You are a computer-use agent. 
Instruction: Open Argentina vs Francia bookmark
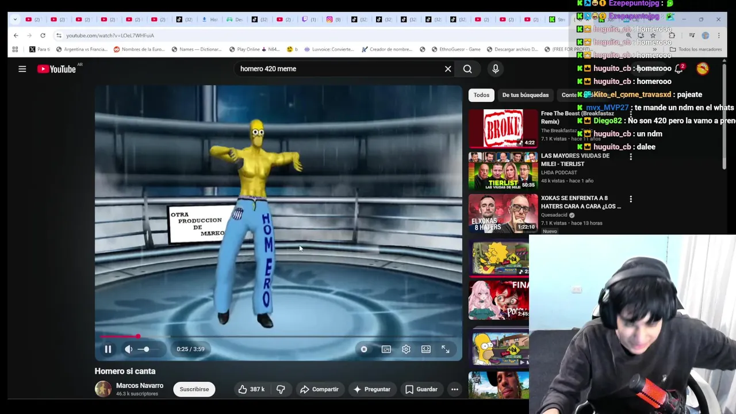tap(81, 49)
